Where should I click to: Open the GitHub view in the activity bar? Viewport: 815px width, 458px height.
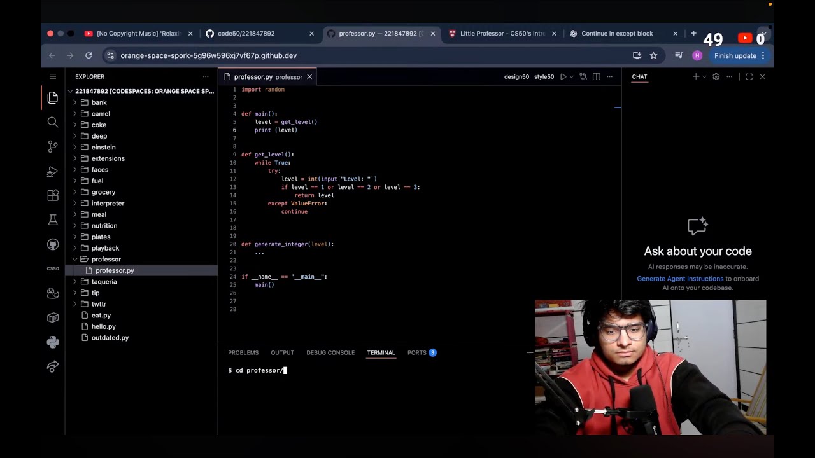pos(53,244)
